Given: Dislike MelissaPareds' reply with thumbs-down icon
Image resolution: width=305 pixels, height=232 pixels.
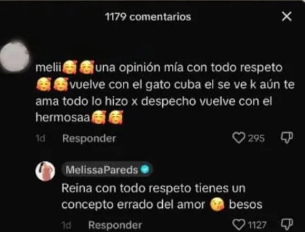Looking at the screenshot, I should [287, 224].
